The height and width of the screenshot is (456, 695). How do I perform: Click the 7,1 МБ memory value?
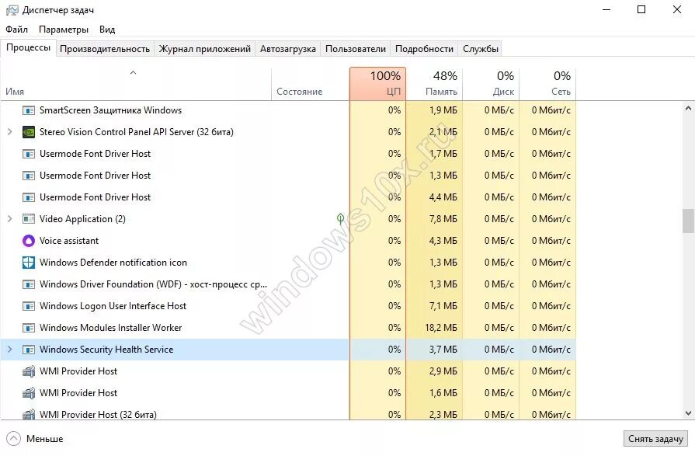[x=443, y=305]
